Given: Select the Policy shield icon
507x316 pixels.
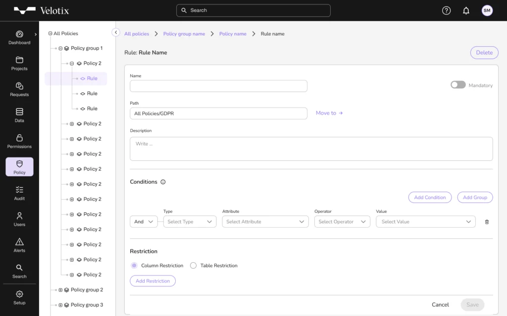Looking at the screenshot, I should point(19,164).
